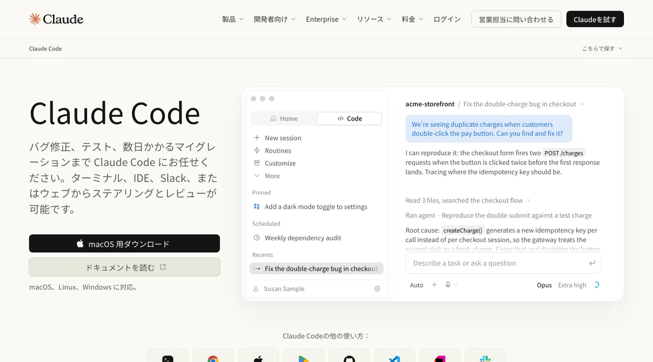Viewport: 653px width, 362px height.
Task: Open the Opus model selector
Action: tap(544, 285)
